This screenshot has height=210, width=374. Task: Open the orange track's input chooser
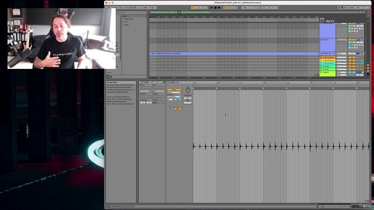[x=341, y=57]
